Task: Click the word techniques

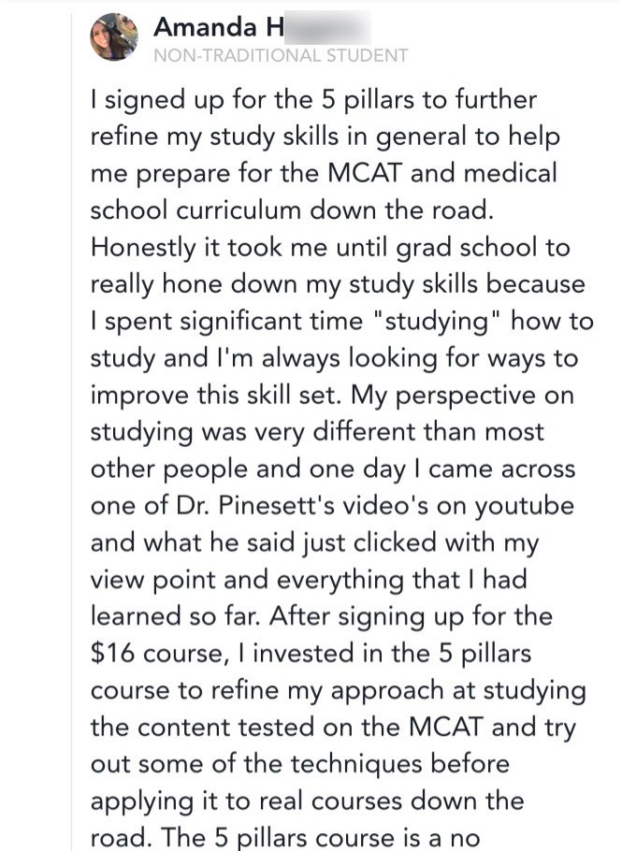Action: click(x=357, y=765)
